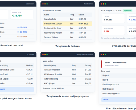This screenshot has width=136, height=110.
Task: Click the Terugkerende kosten met jaarprognose caption
Action: tap(68, 96)
